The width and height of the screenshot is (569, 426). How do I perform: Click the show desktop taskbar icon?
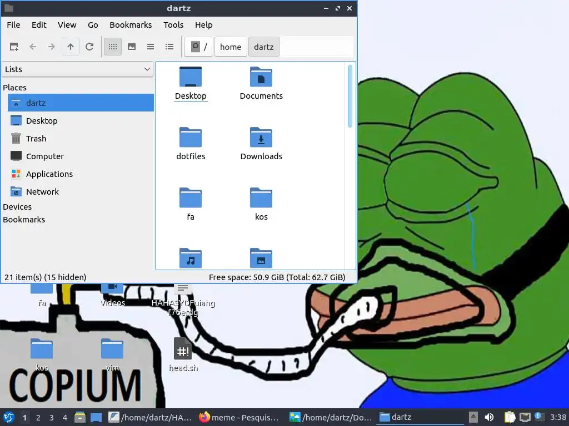(96, 417)
